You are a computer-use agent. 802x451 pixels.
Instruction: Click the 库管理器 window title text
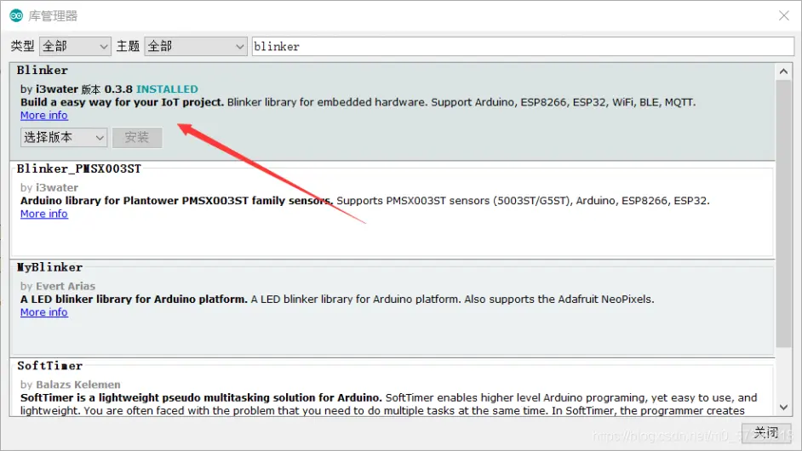(53, 16)
